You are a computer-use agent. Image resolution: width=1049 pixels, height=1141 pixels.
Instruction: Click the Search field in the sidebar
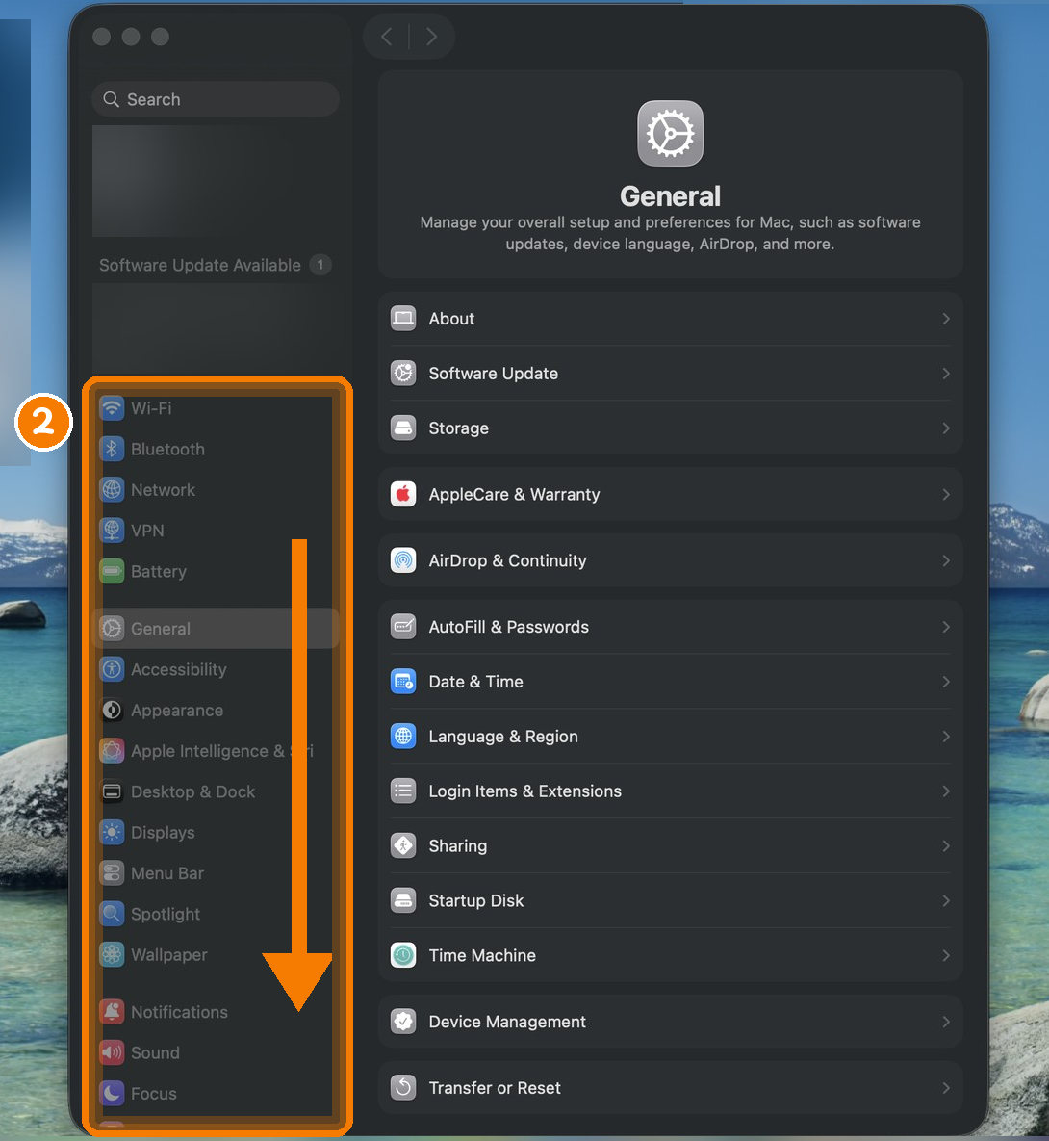[x=217, y=99]
